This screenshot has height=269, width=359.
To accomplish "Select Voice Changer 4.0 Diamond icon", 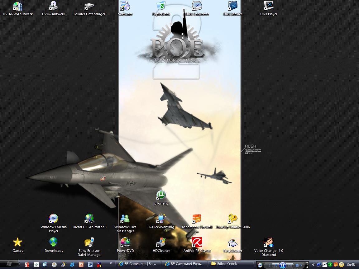I will [x=269, y=247].
